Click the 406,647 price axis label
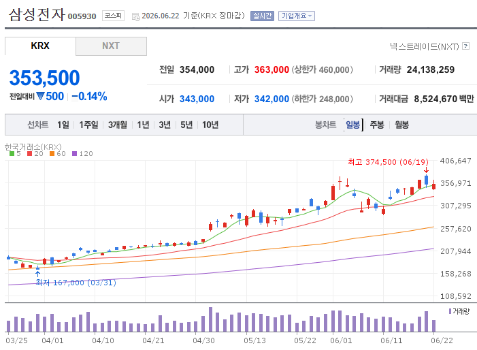This screenshot has width=477, height=350. coord(456,161)
